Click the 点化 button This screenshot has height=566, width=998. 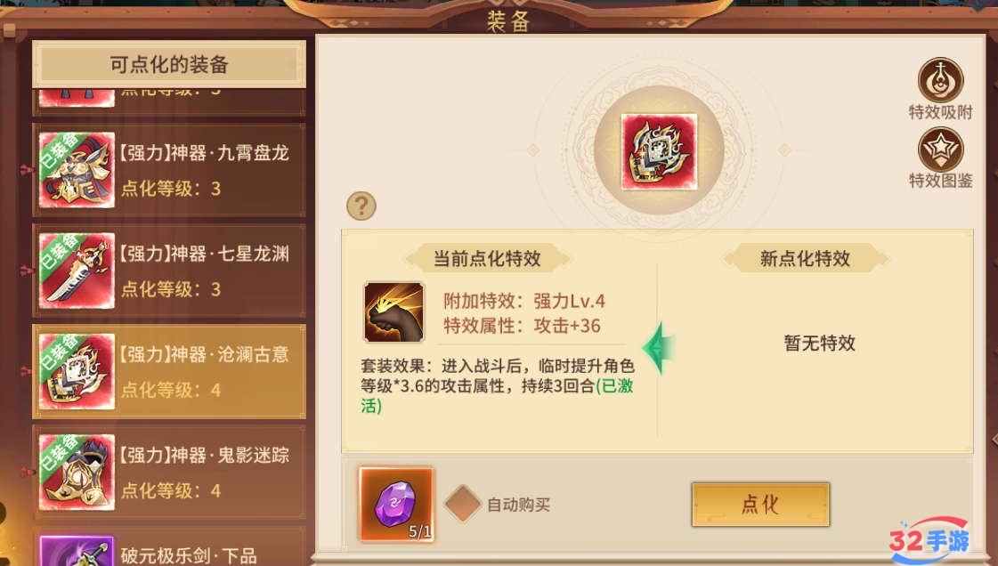click(760, 505)
